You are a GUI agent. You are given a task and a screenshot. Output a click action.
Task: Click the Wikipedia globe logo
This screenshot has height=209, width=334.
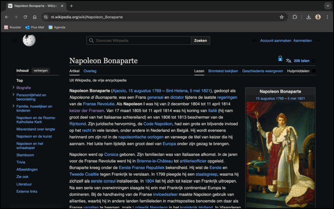click(x=29, y=40)
